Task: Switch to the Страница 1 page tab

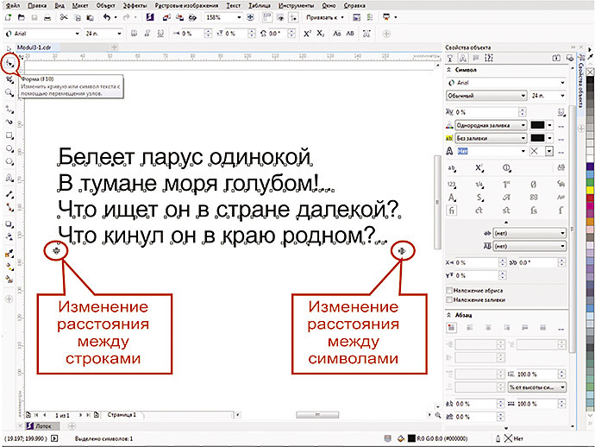Action: (x=123, y=415)
